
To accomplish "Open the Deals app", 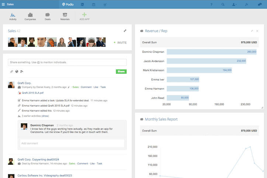I will click(48, 16).
